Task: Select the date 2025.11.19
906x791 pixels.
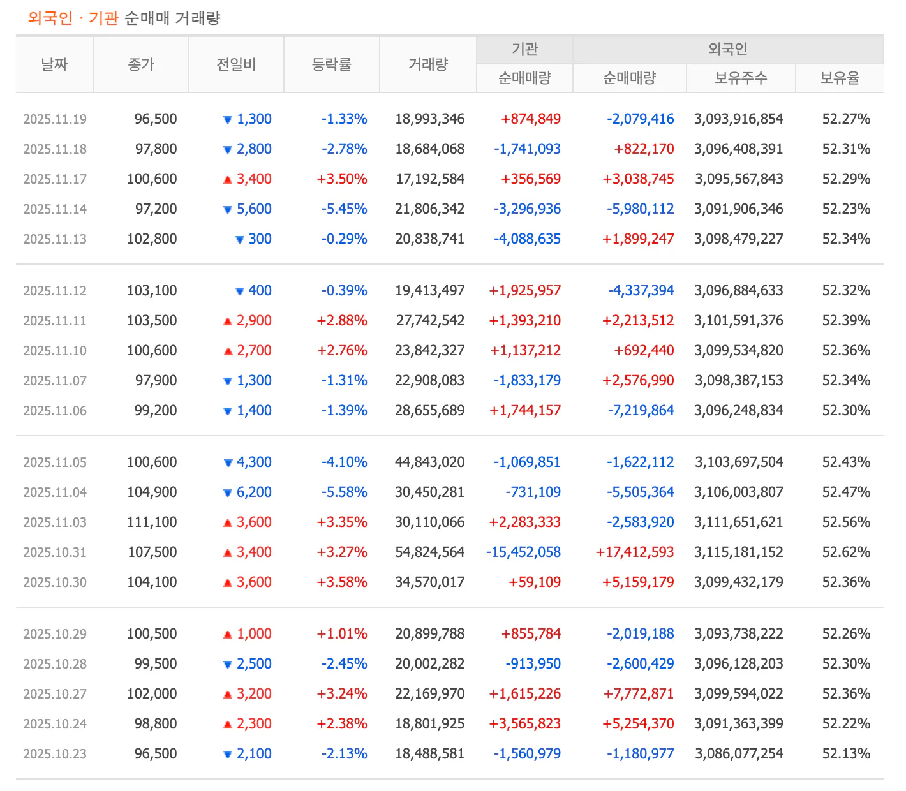Action: [x=55, y=119]
